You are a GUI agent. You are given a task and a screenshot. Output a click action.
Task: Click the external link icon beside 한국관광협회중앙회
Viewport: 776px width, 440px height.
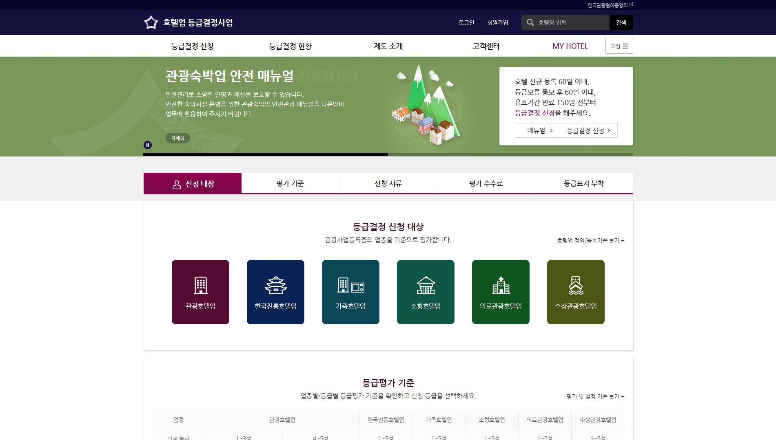[631, 5]
